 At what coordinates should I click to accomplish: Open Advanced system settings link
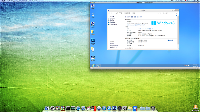(x=114, y=25)
